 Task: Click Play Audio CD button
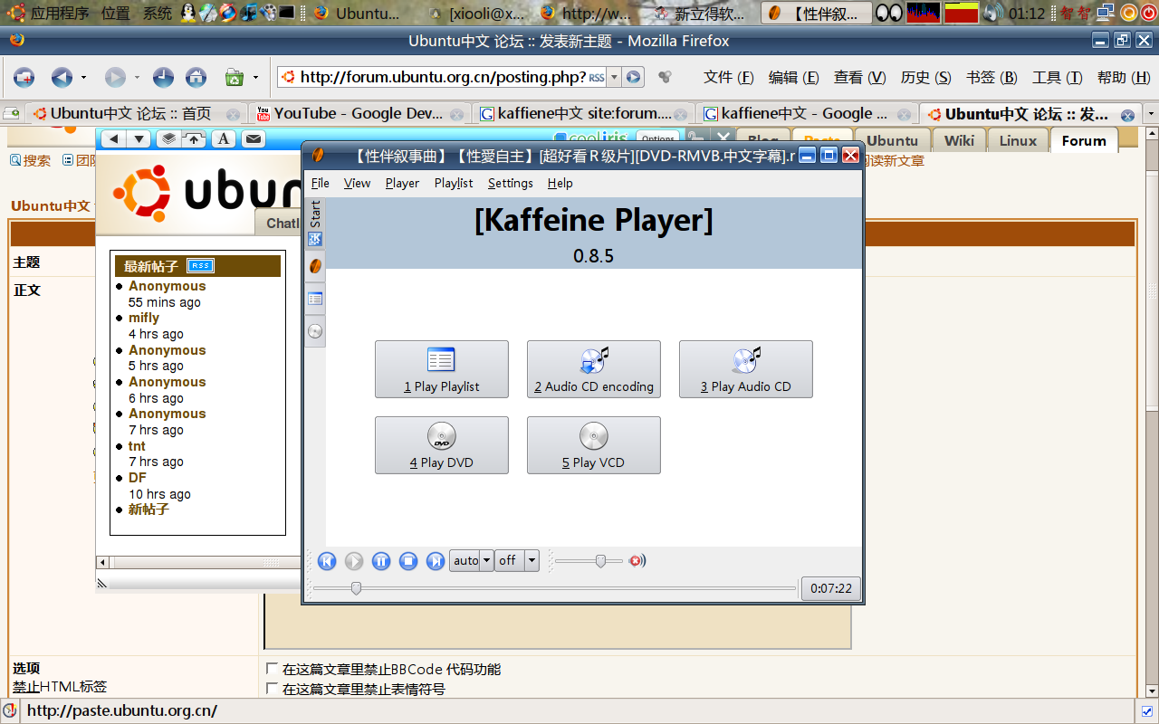746,369
